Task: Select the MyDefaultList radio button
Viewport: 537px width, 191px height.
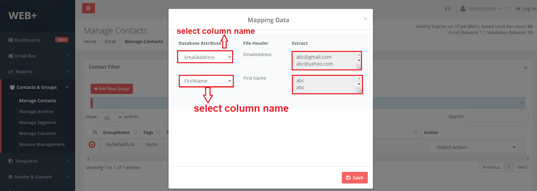Action: coord(92,145)
